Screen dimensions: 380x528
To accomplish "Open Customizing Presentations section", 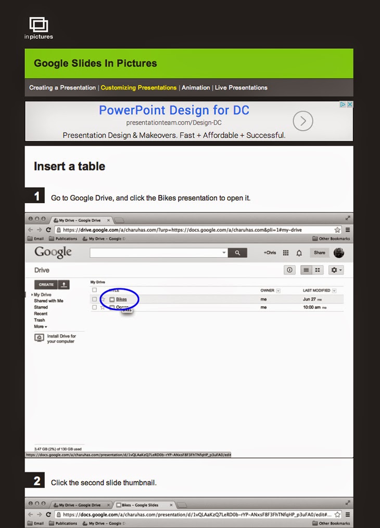I will click(138, 87).
